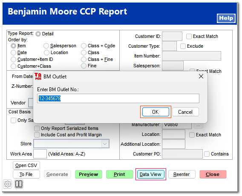Order by Fine radio button
The height and width of the screenshot is (196, 242).
[x=84, y=66]
